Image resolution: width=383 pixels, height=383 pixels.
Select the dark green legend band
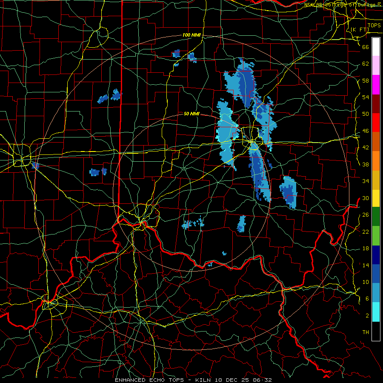376,217
